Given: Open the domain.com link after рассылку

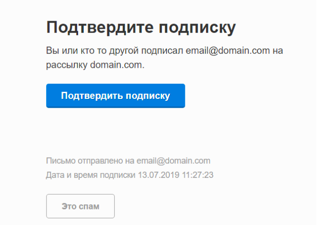Looking at the screenshot, I should click(x=117, y=65).
